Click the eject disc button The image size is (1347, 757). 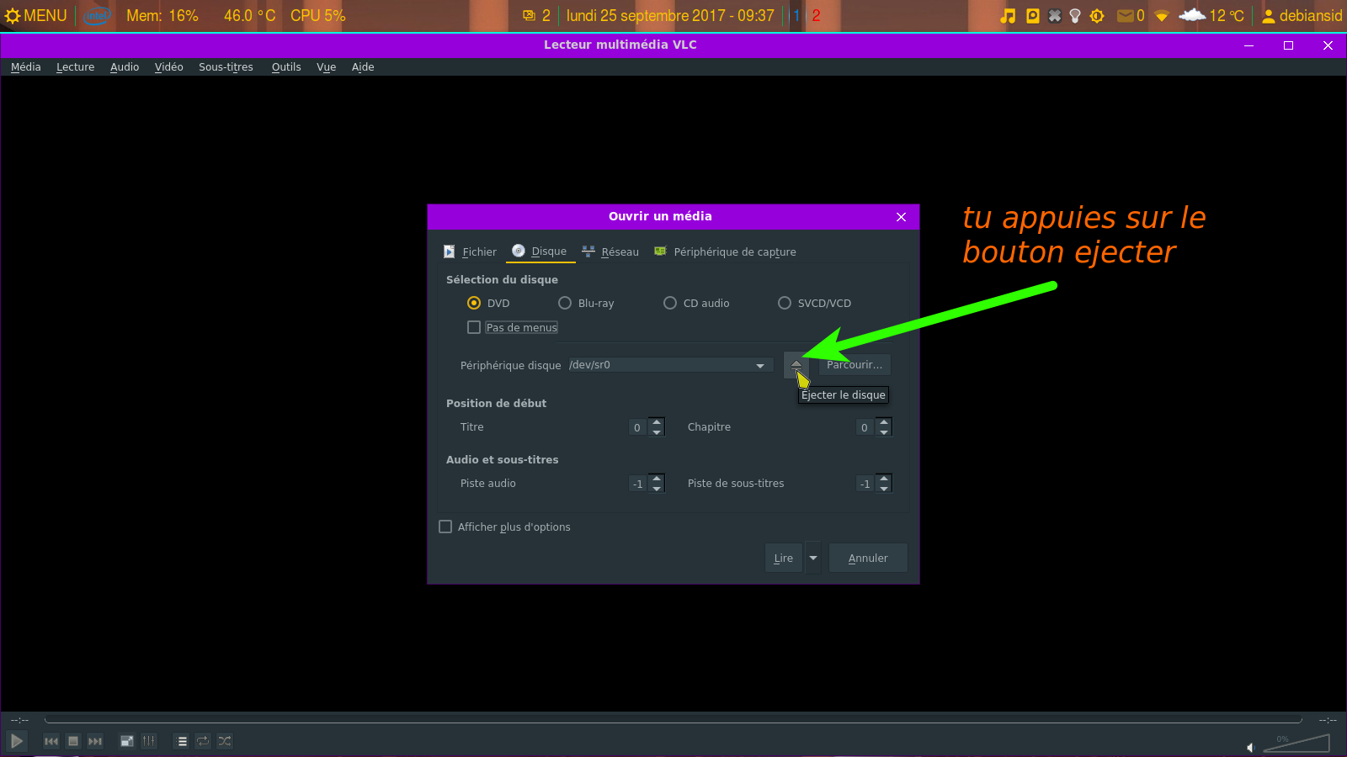(x=796, y=364)
